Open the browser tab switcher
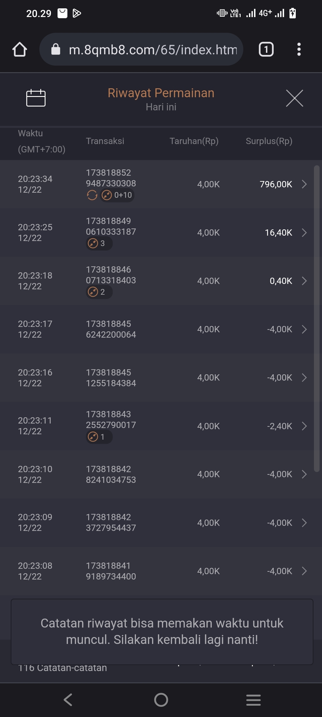The image size is (322, 717). (x=266, y=49)
